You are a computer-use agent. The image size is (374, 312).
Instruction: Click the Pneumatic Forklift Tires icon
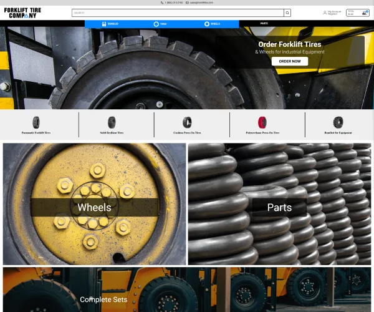(36, 122)
